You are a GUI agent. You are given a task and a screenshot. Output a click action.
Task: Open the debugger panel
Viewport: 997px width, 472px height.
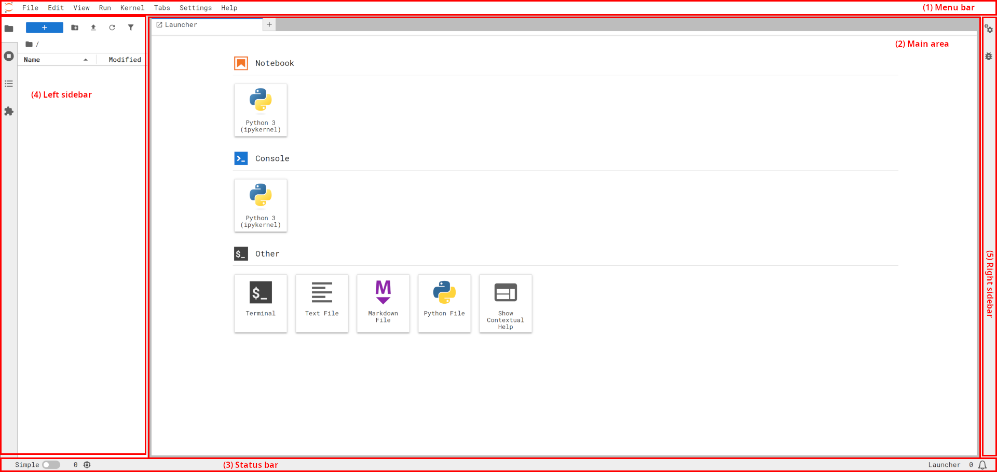[989, 56]
